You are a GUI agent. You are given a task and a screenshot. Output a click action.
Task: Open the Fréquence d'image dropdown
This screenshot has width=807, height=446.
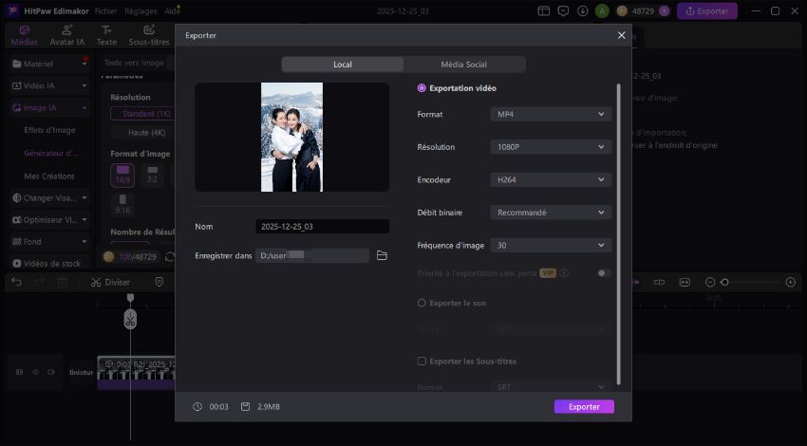point(551,246)
